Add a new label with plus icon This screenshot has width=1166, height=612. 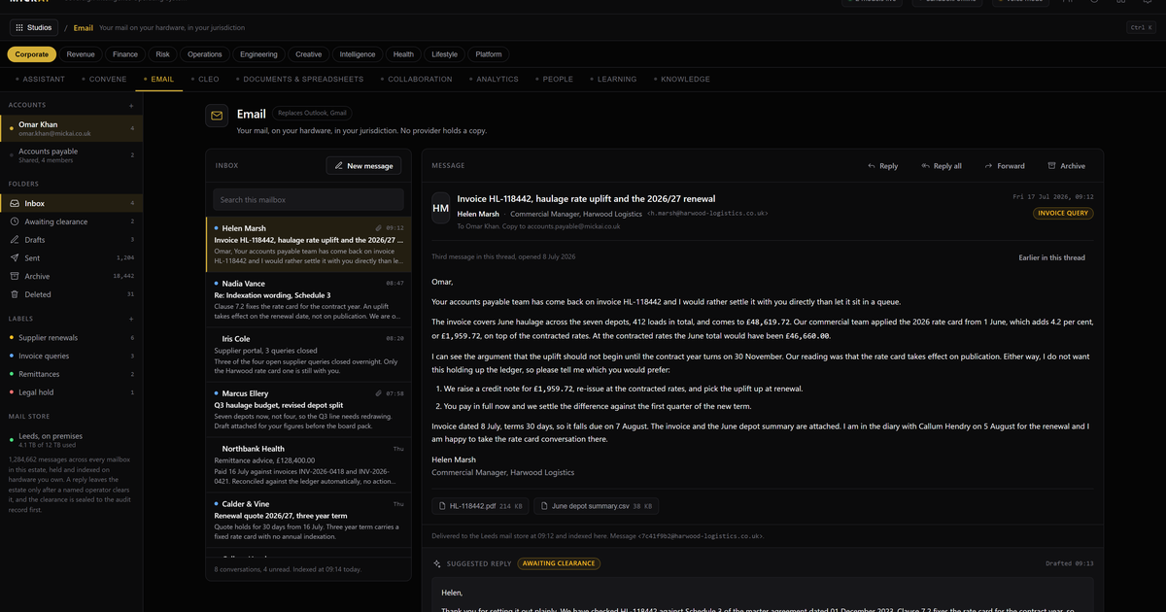coord(131,319)
